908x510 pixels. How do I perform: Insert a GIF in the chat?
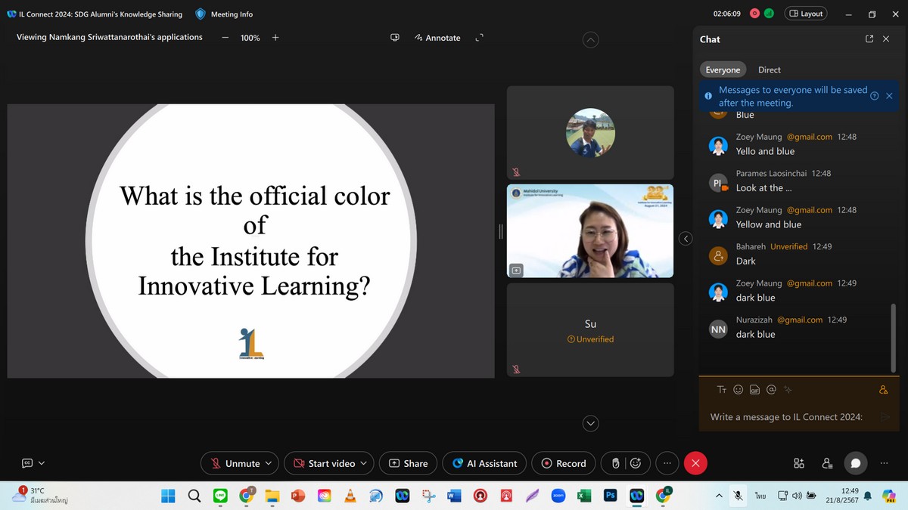coord(754,390)
